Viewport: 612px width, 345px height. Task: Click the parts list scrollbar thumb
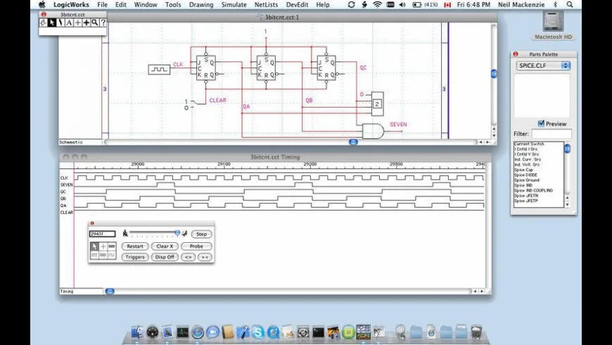point(567,148)
